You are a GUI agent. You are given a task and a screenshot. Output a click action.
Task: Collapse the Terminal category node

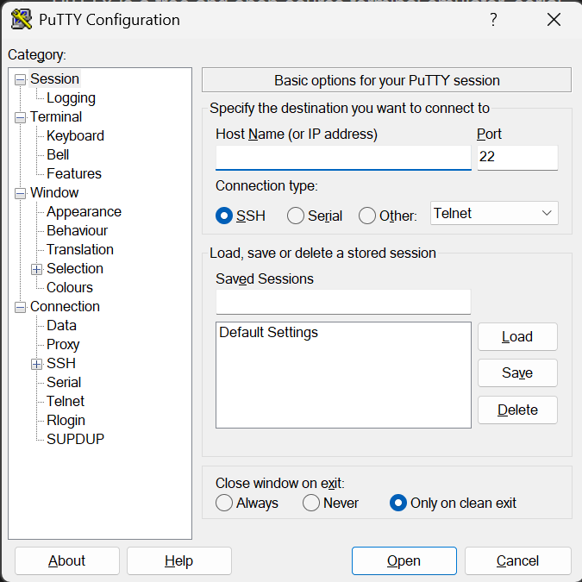pos(21,117)
